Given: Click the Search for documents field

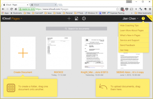Looking at the screenshot, I should (76, 29).
